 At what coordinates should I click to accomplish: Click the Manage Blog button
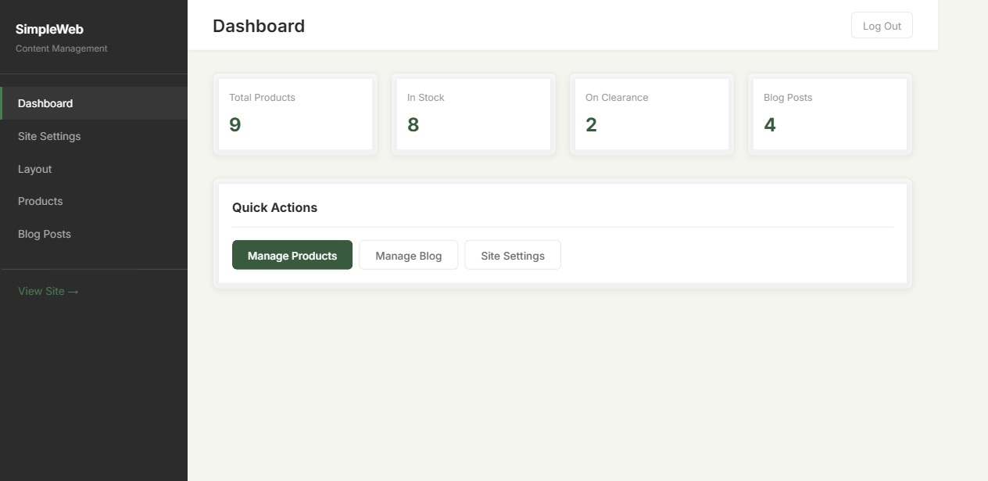(x=408, y=255)
